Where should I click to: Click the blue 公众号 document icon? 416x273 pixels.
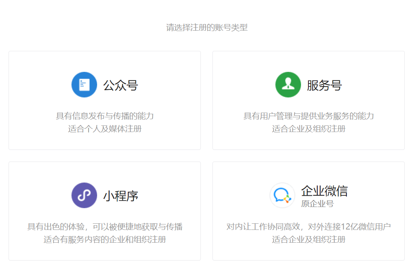tap(84, 84)
